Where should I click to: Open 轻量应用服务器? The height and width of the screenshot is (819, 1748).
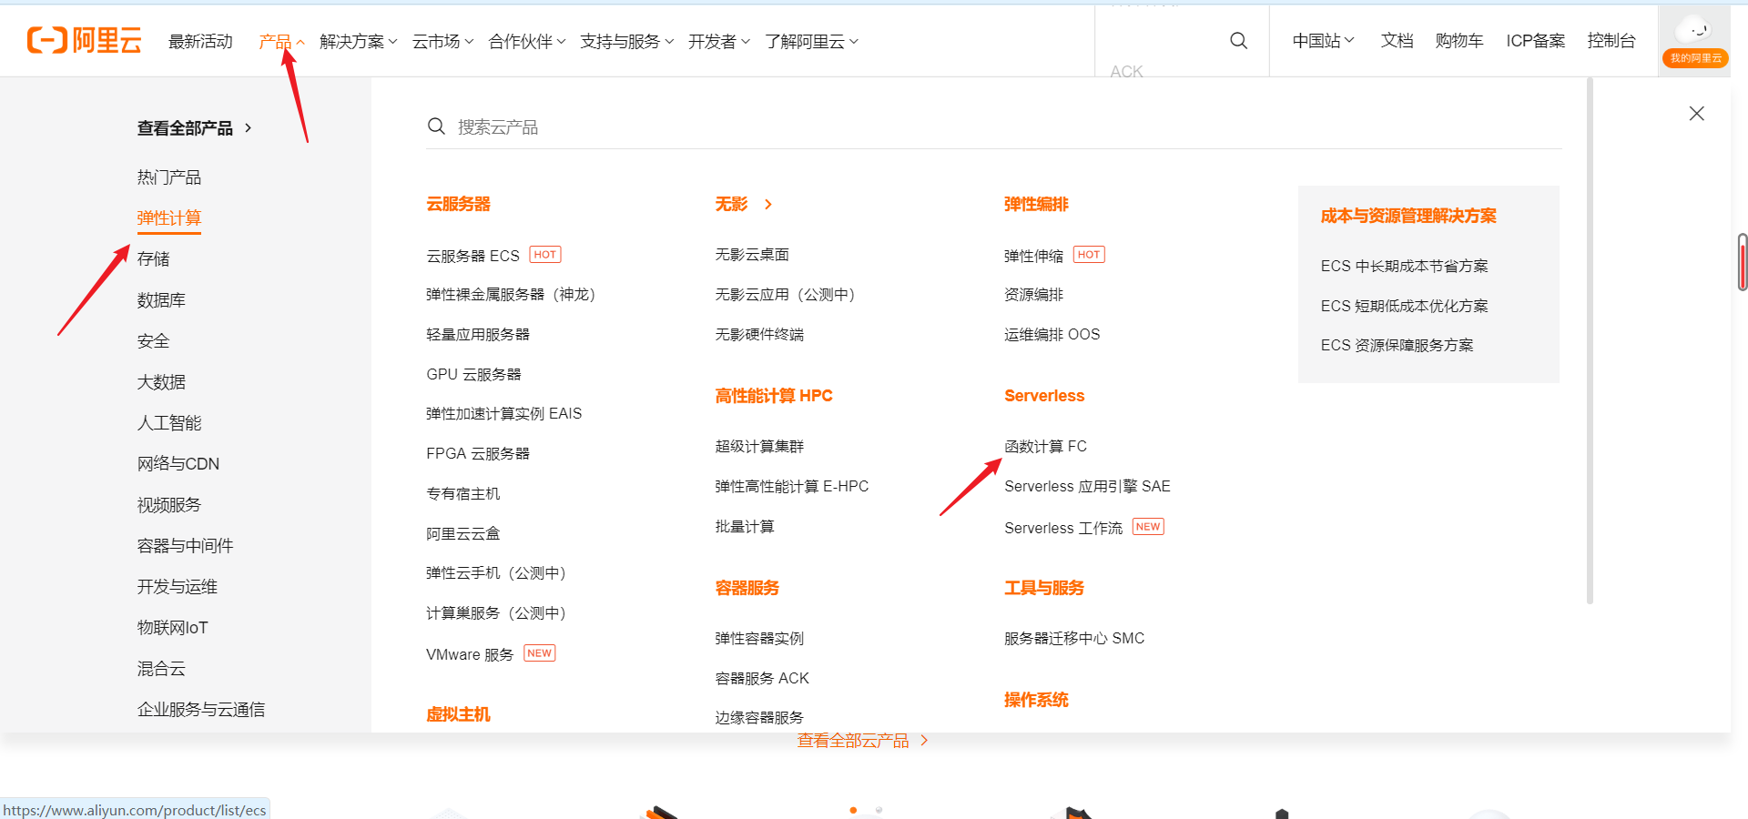click(x=478, y=335)
